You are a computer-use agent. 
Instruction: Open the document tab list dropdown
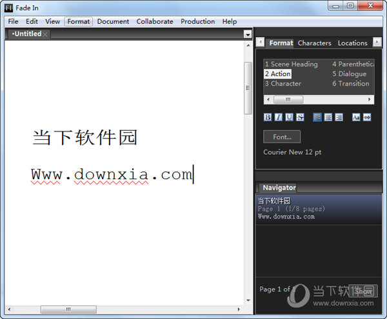[x=247, y=34]
